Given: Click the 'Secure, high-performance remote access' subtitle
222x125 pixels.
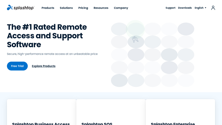Looking at the screenshot, I should (x=52, y=54).
